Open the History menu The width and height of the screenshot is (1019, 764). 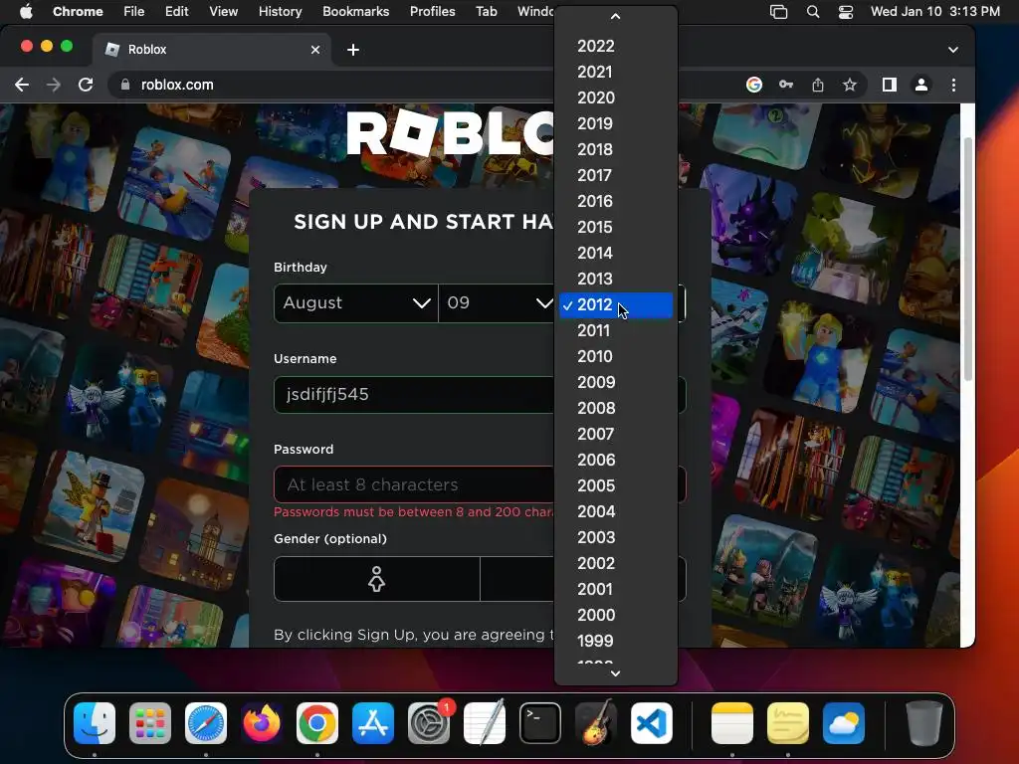pyautogui.click(x=280, y=12)
